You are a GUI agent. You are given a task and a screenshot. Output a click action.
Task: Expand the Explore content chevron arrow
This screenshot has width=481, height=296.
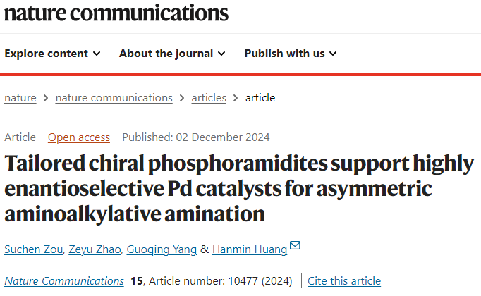(x=97, y=54)
